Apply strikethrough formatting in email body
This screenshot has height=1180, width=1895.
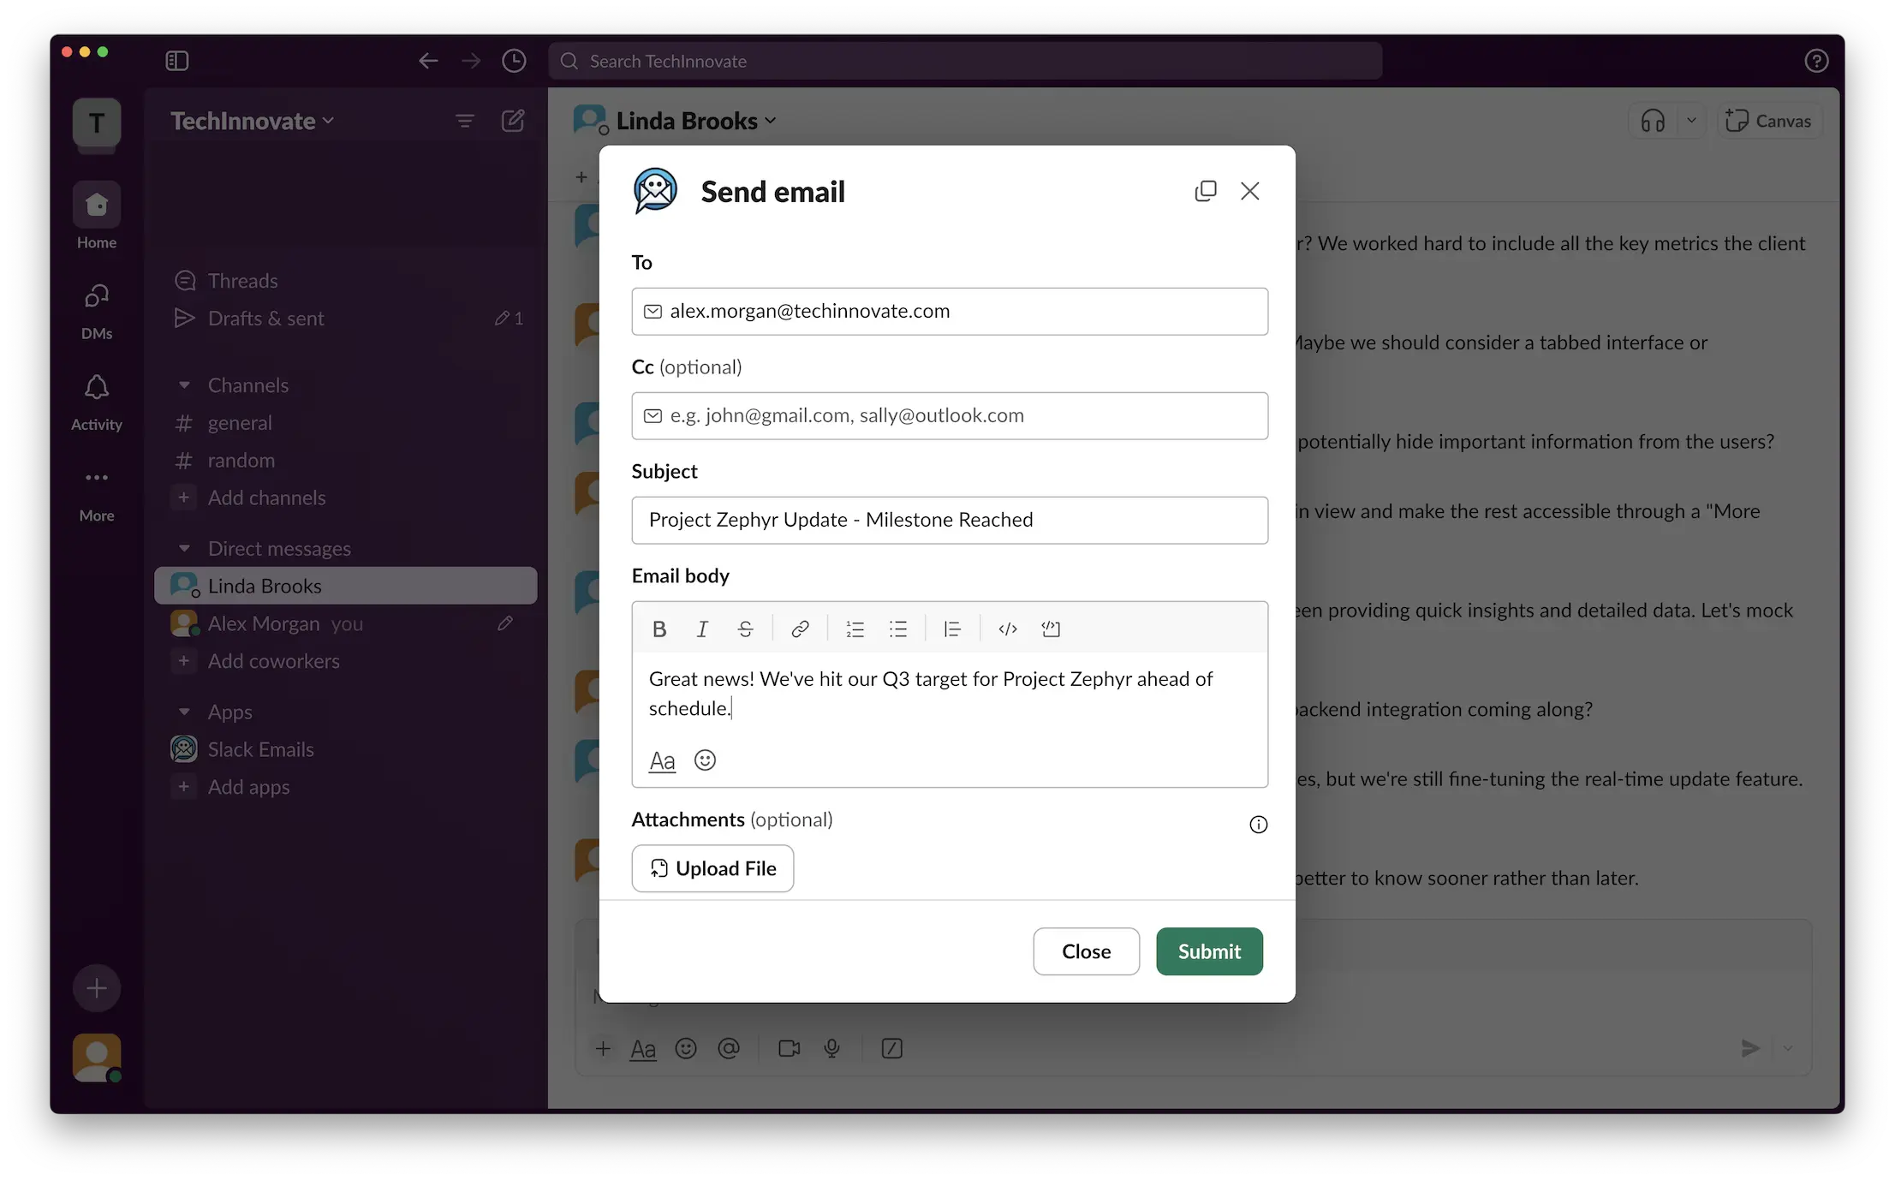(x=745, y=629)
